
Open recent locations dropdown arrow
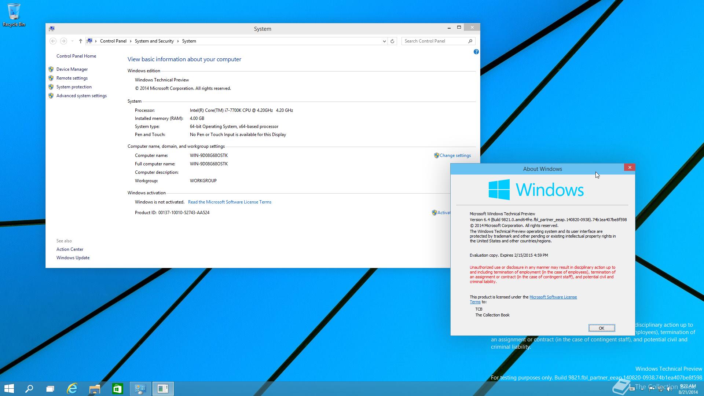(72, 41)
